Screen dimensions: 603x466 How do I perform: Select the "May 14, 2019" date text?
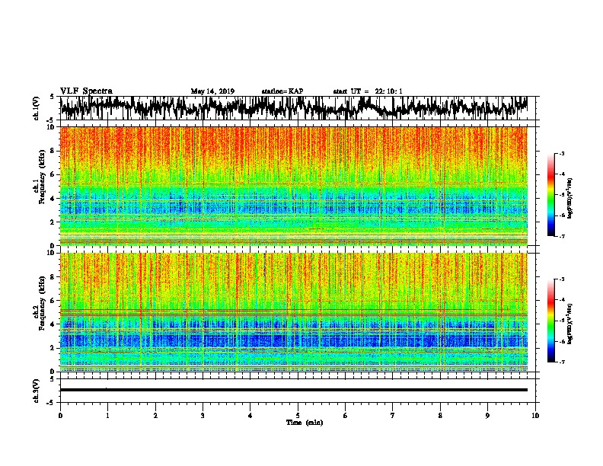point(212,91)
